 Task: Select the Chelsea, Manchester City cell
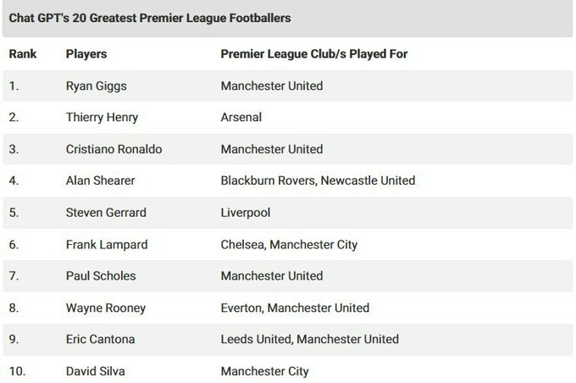289,244
